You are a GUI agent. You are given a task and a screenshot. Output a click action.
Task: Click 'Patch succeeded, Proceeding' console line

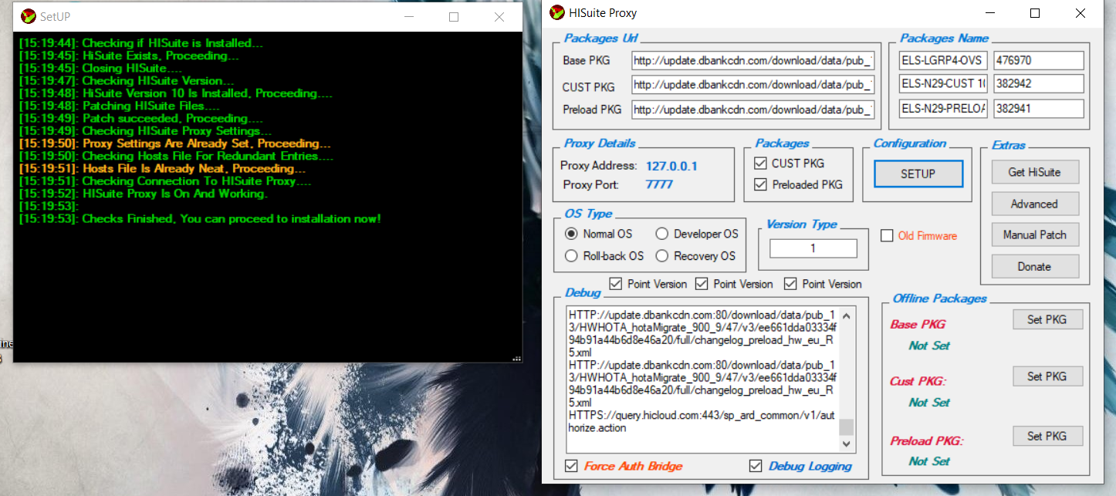coord(141,119)
